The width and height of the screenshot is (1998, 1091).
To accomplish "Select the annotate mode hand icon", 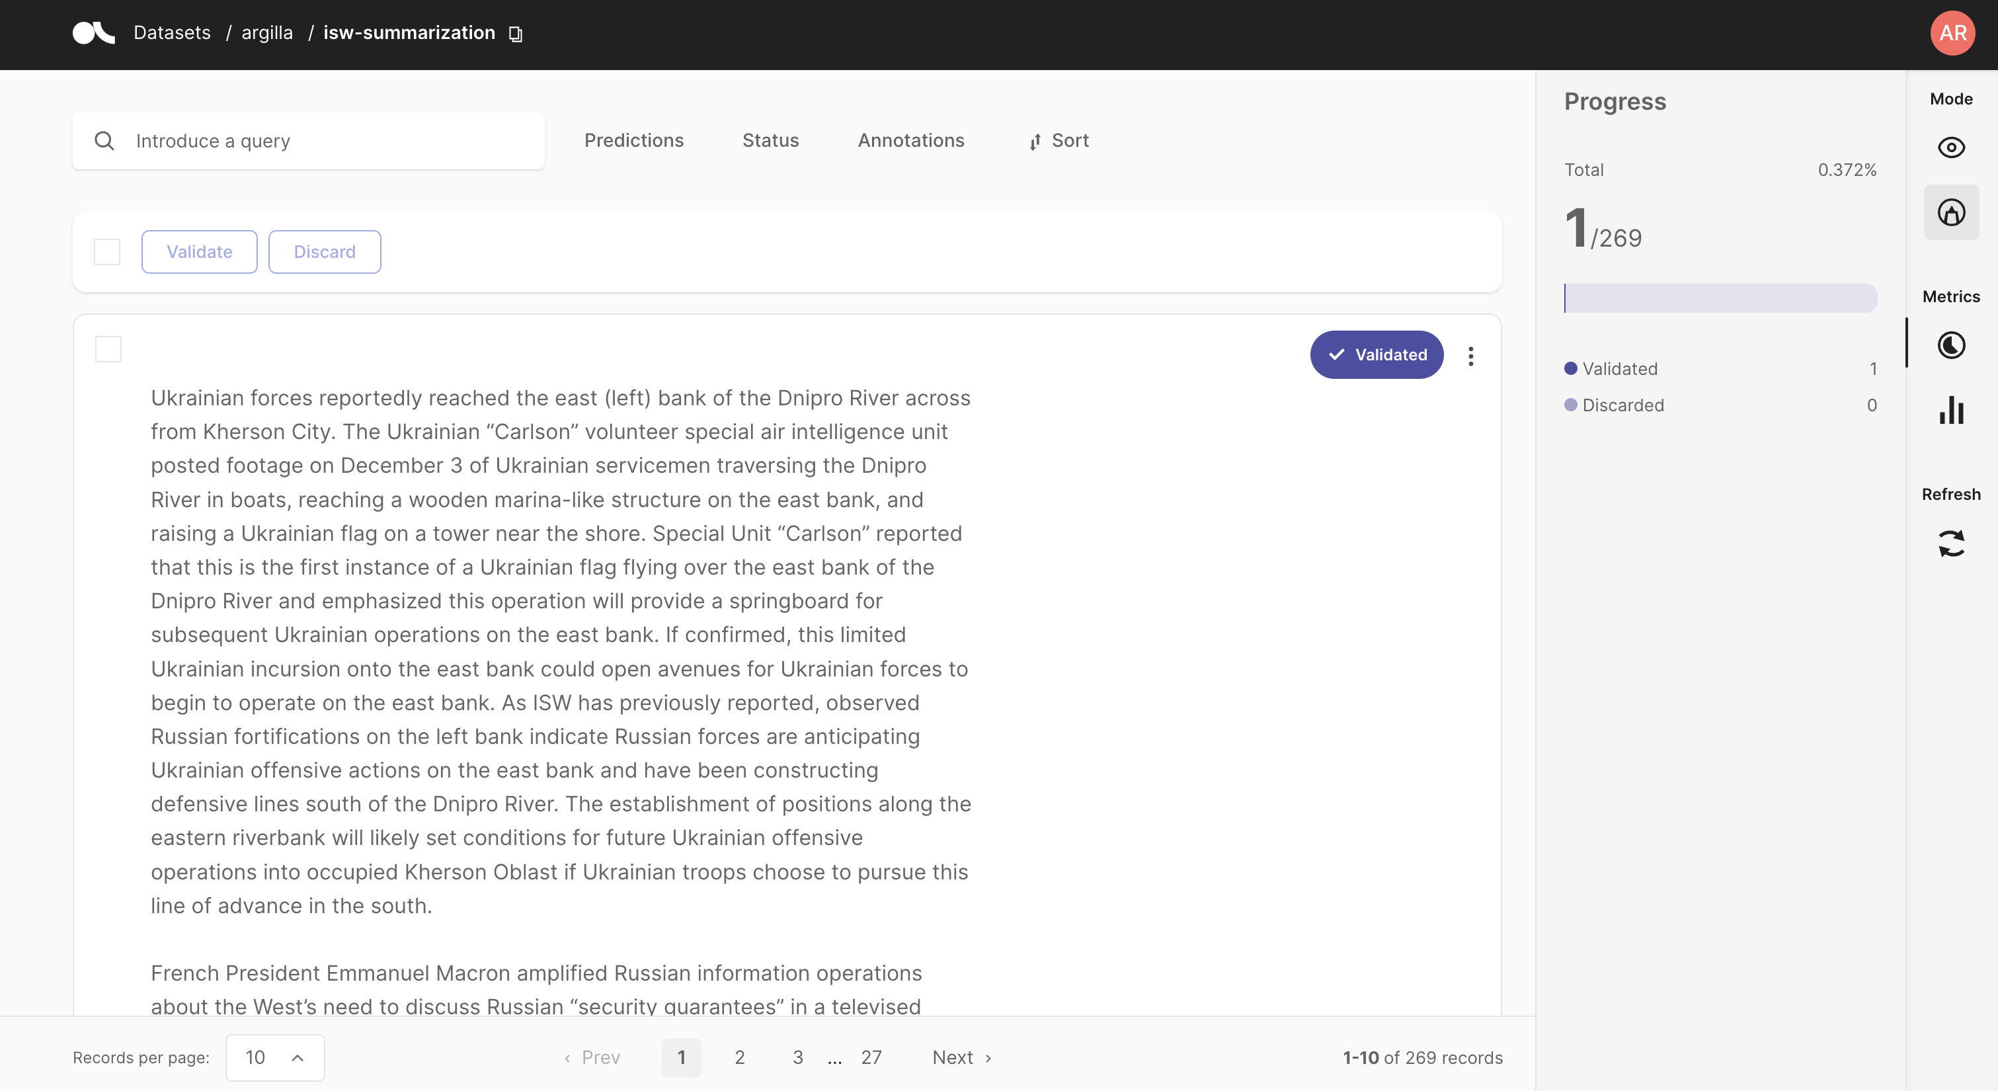I will (1950, 212).
